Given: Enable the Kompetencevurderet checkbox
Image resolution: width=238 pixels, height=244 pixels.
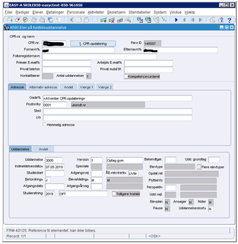Looking at the screenshot, I should point(126,76).
